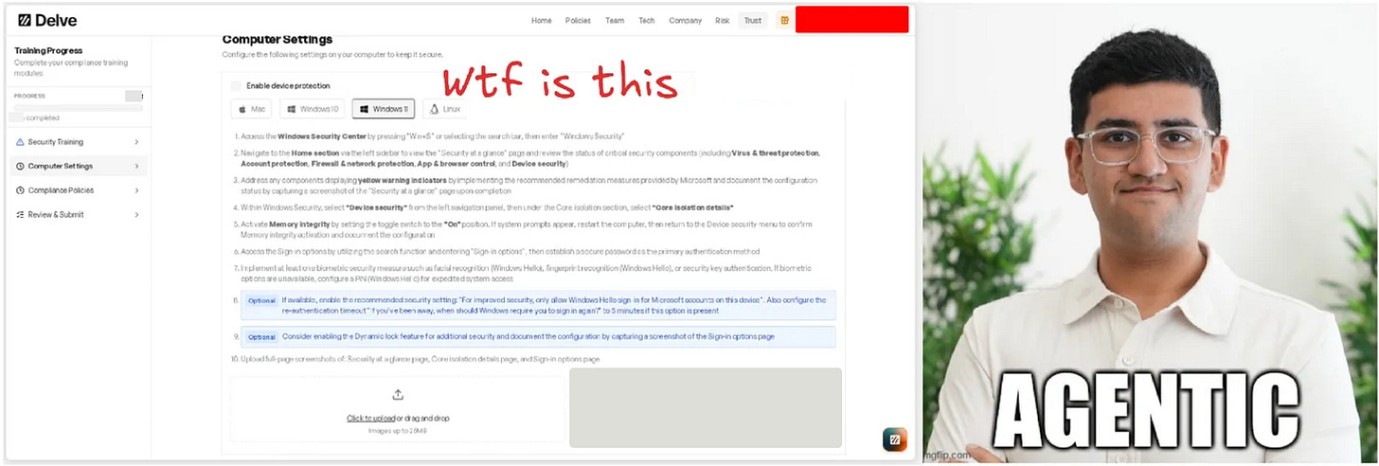
Task: Open Risk in the top navigation
Action: (723, 20)
